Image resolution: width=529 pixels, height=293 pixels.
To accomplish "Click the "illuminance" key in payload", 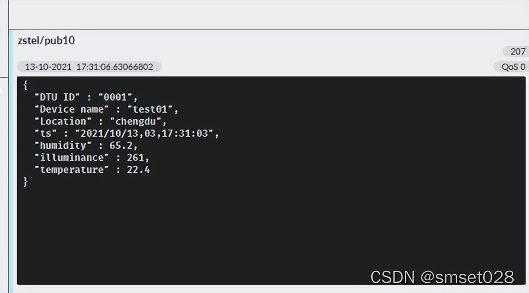I will pyautogui.click(x=72, y=157).
